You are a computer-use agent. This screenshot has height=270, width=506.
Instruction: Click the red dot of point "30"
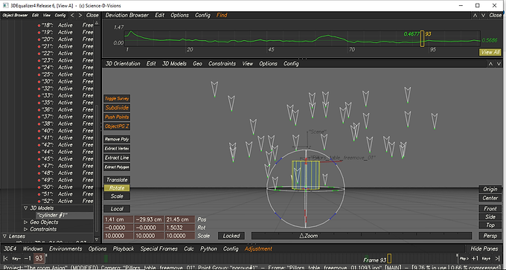tap(39, 82)
